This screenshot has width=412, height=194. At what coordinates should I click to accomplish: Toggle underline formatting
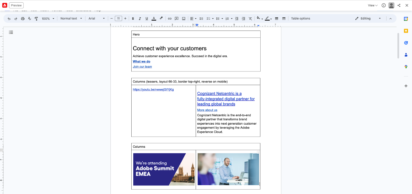[x=147, y=19]
